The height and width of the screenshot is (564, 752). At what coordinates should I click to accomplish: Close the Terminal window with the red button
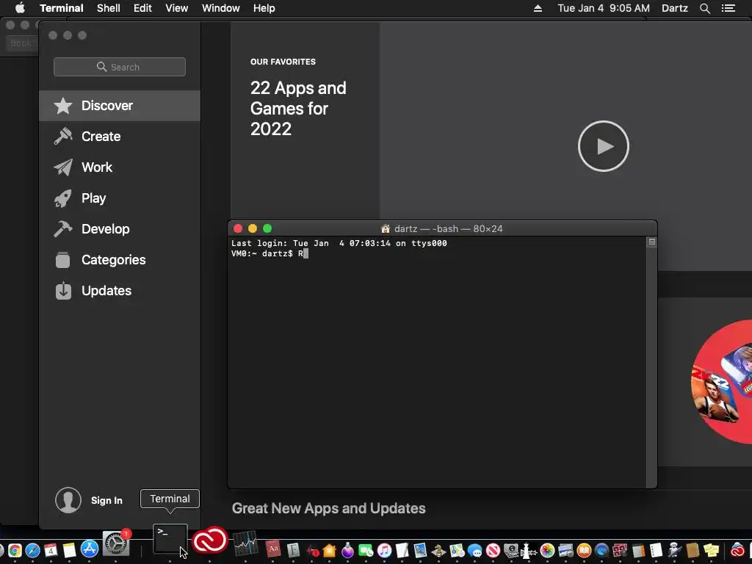238,229
